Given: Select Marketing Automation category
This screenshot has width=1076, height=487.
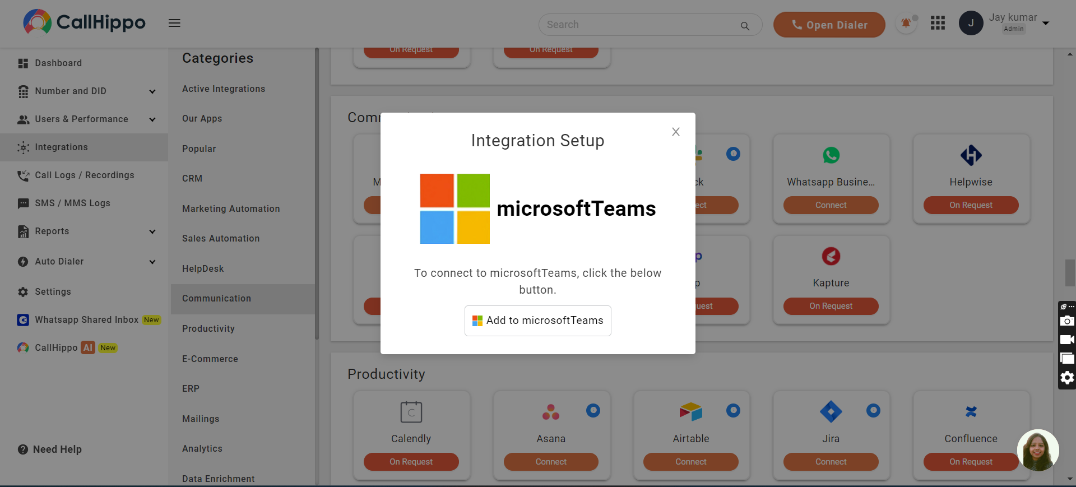Looking at the screenshot, I should pos(231,209).
